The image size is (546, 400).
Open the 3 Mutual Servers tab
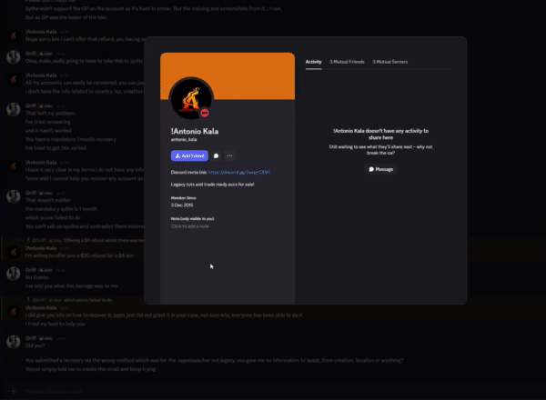click(390, 62)
